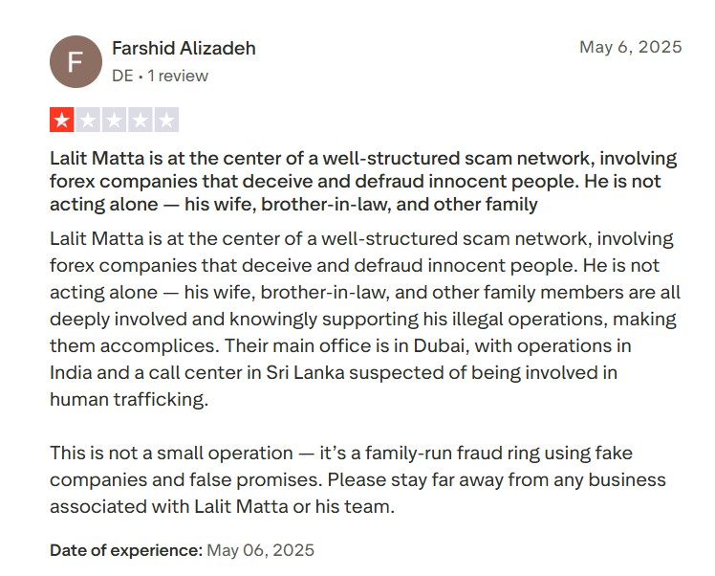This screenshot has height=576, width=715.
Task: Open Farshid Alizadeh's reviewer profile name
Action: click(184, 49)
